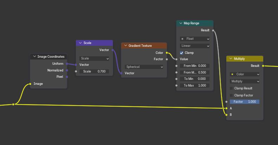Select the Image Coordinates node title
Screen dimensions: 278x145
(51, 57)
